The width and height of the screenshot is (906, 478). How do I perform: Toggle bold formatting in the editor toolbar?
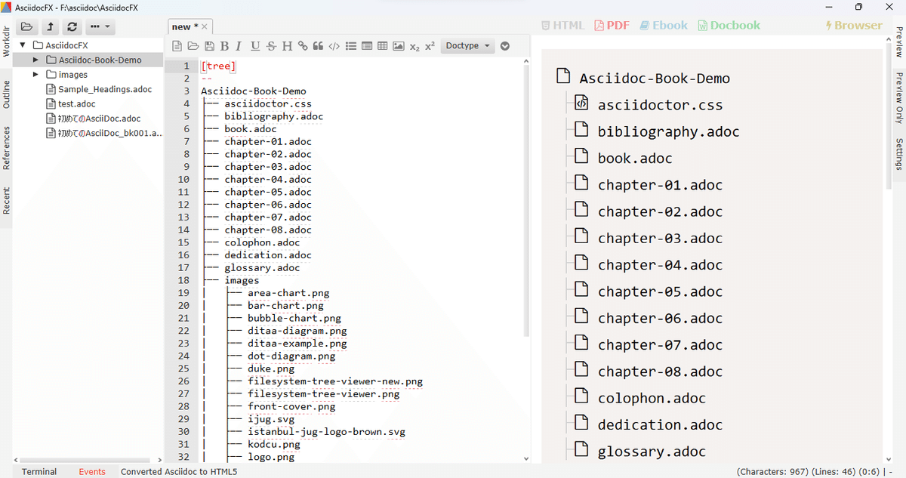pos(224,45)
